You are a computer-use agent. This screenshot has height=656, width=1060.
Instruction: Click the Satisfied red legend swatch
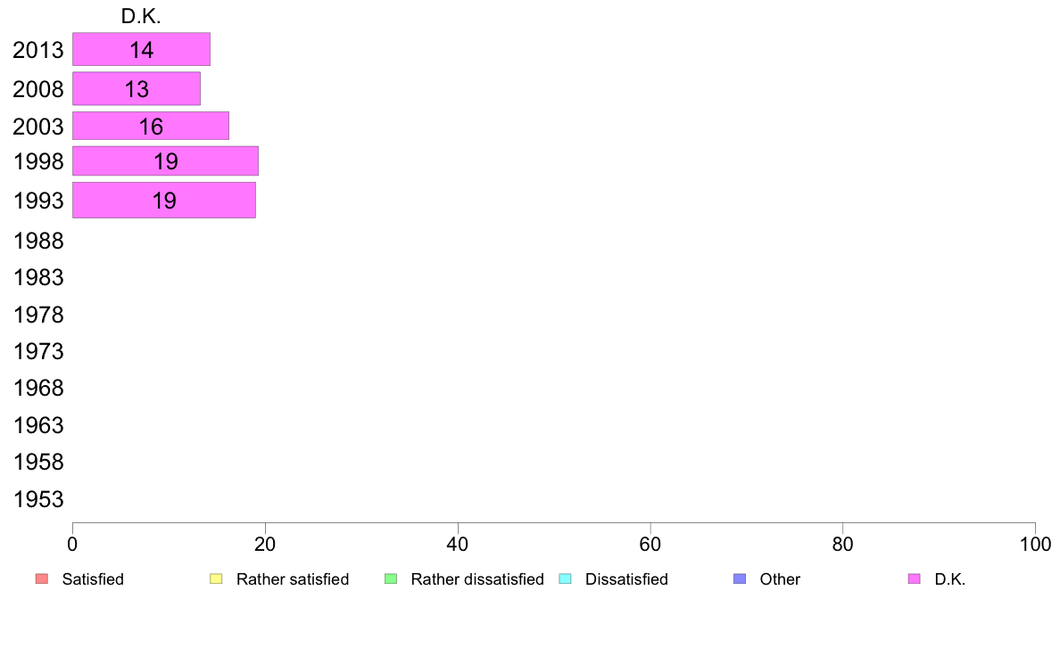tap(41, 579)
